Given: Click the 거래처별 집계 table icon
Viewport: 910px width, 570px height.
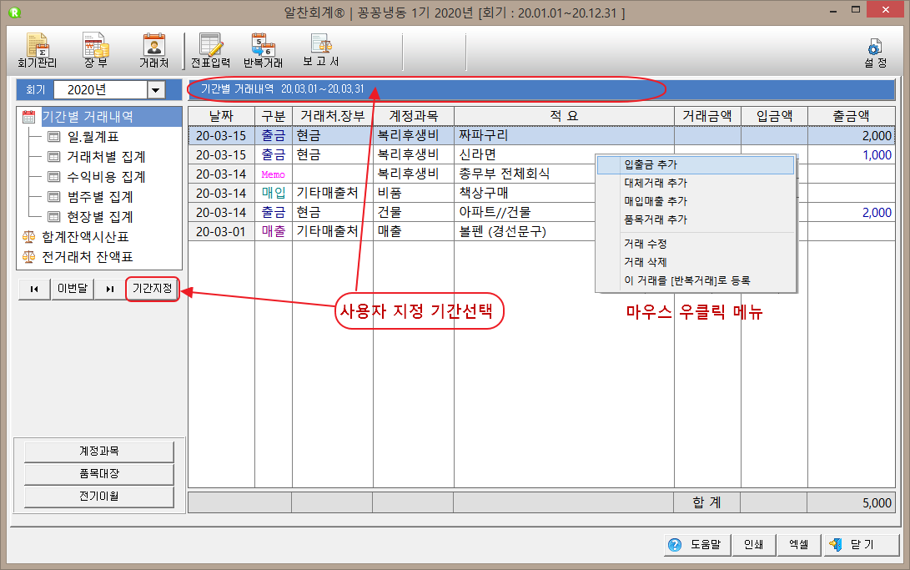Looking at the screenshot, I should [x=54, y=157].
